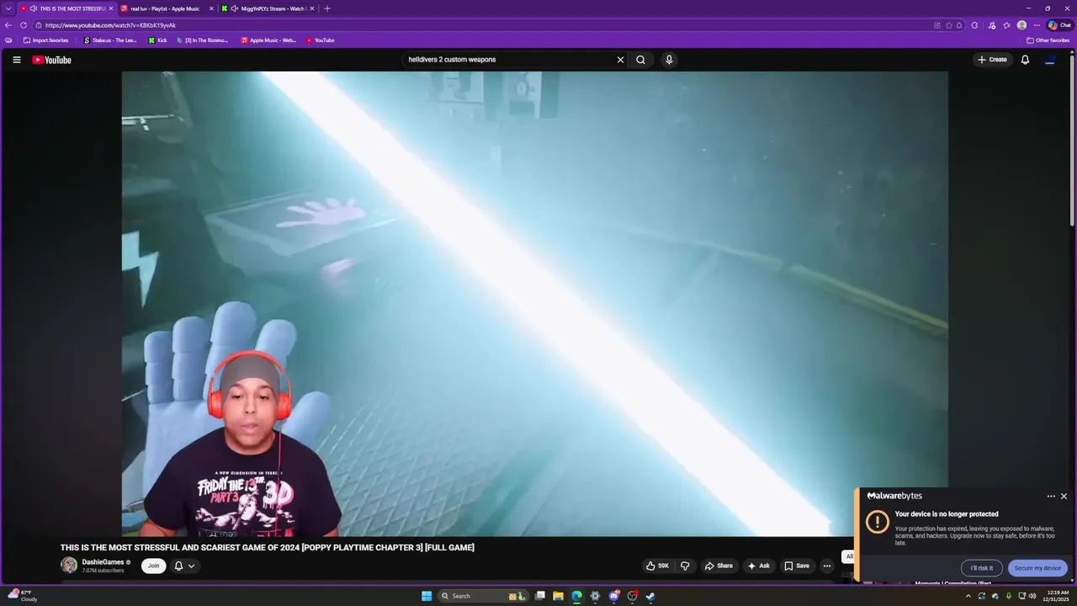Image resolution: width=1077 pixels, height=606 pixels.
Task: Open 'Stake.us' bookmark
Action: (x=110, y=40)
